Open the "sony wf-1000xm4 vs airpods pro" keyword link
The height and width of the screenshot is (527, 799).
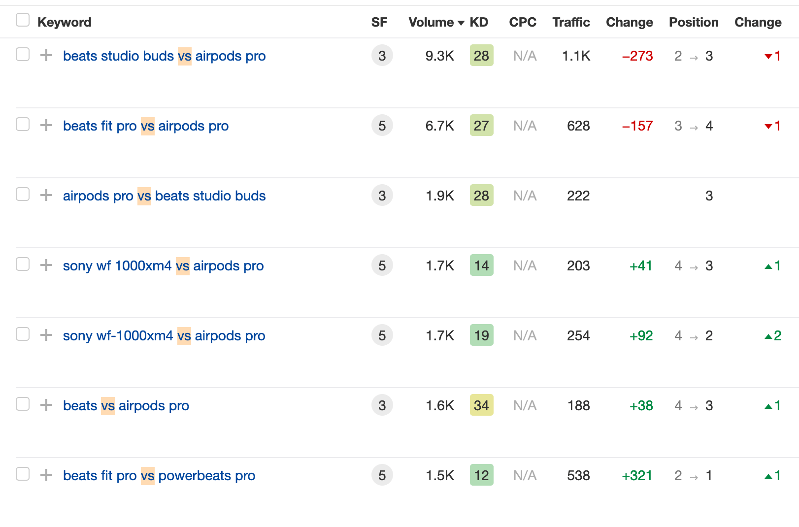tap(164, 335)
